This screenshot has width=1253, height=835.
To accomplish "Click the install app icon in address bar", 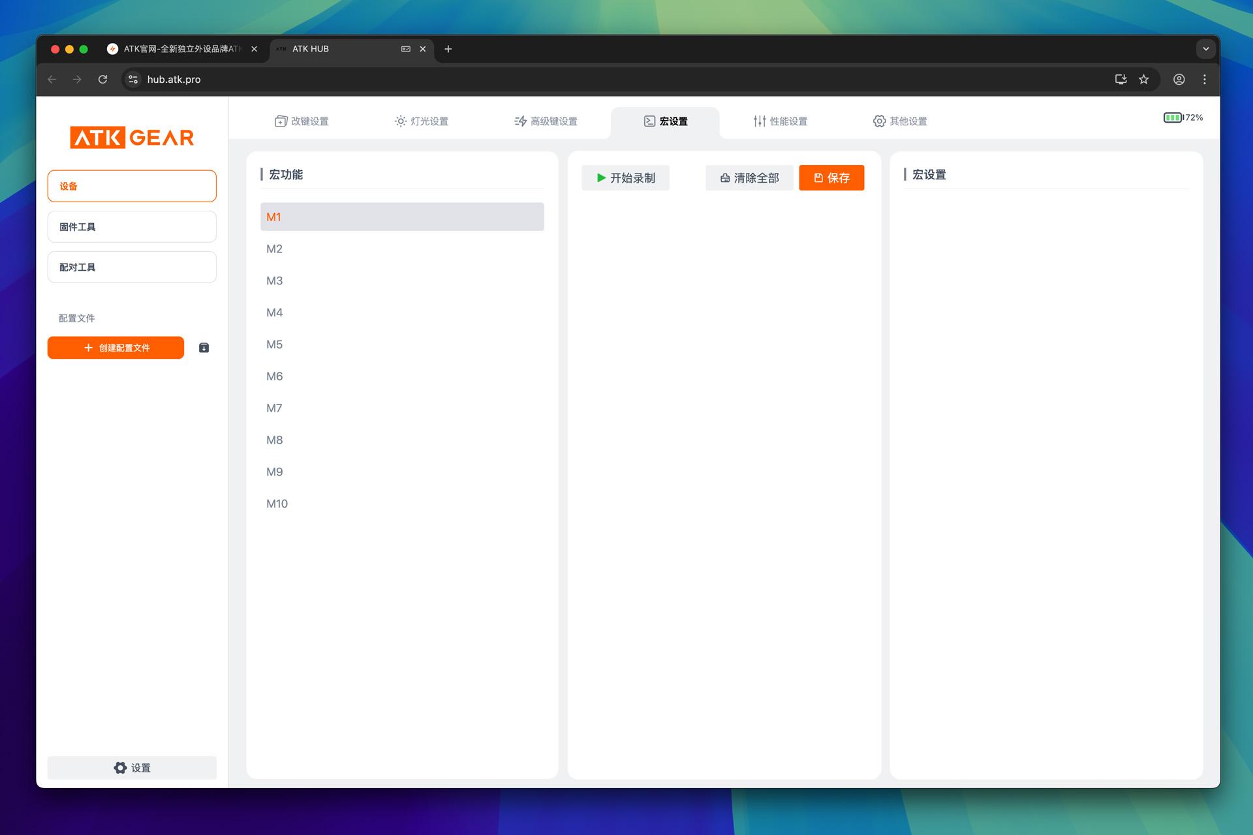I will point(1121,80).
